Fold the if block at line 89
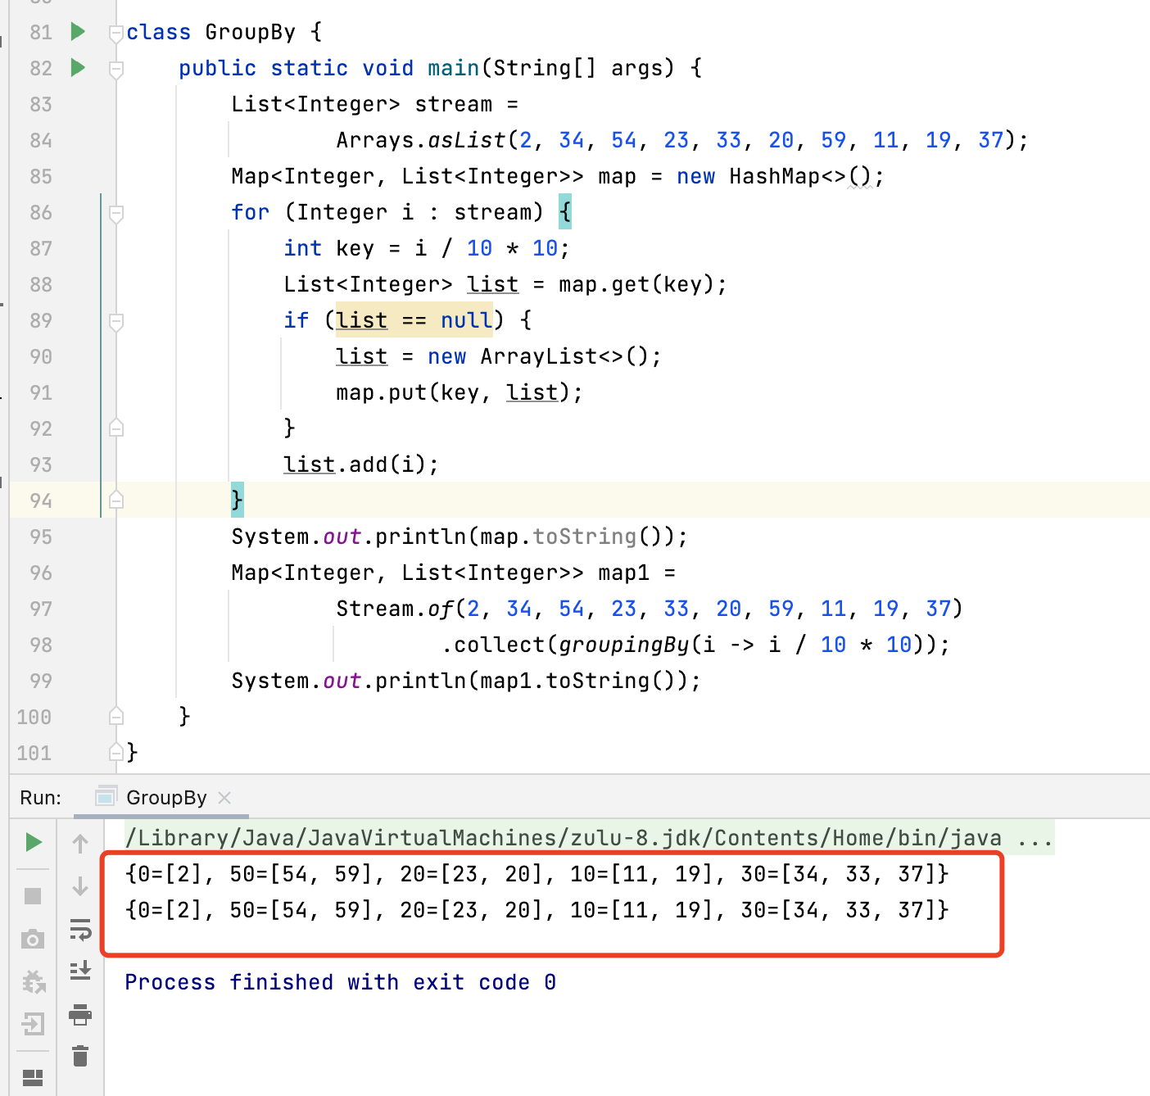The width and height of the screenshot is (1150, 1096). (x=116, y=322)
